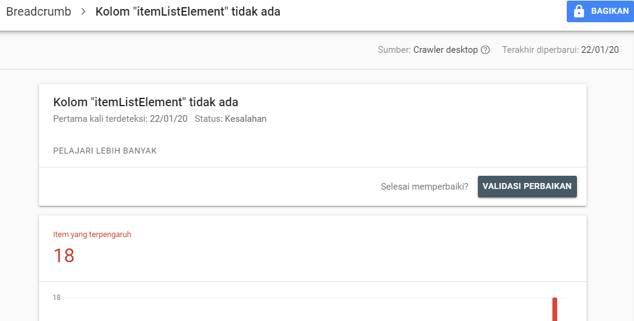Click the lock icon on the share button
This screenshot has width=634, height=321.
579,11
